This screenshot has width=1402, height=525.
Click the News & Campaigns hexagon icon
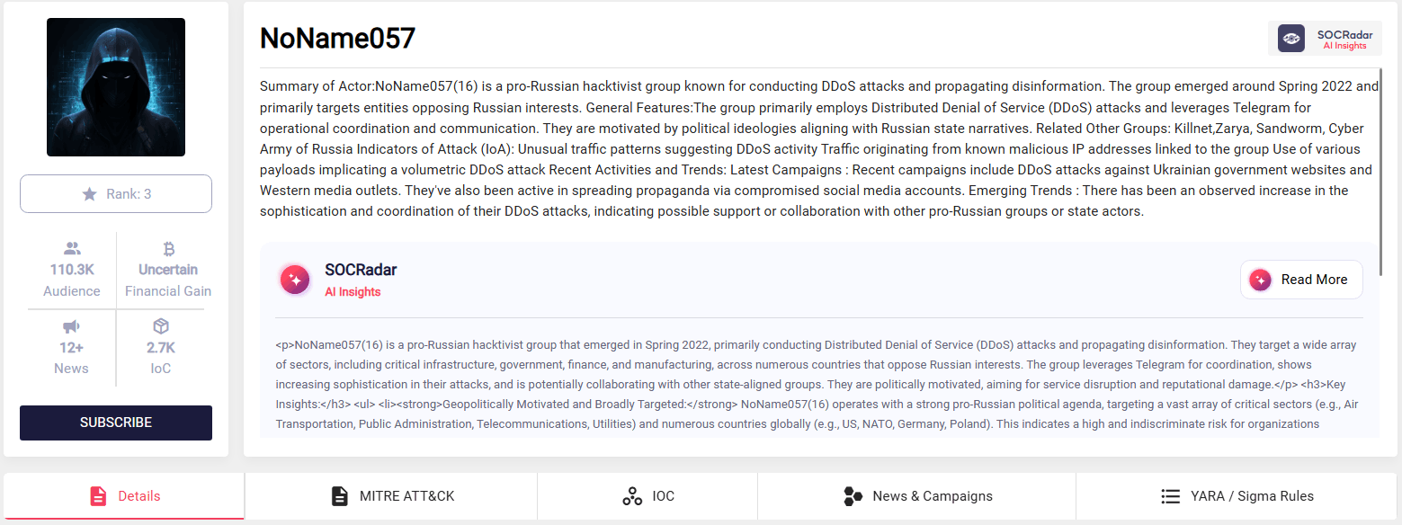853,496
